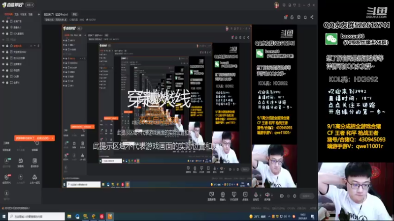Viewport: 394px width, 221px height.
Task: Toggle lock icon of 全屏 6 layer
Action: (7, 83)
